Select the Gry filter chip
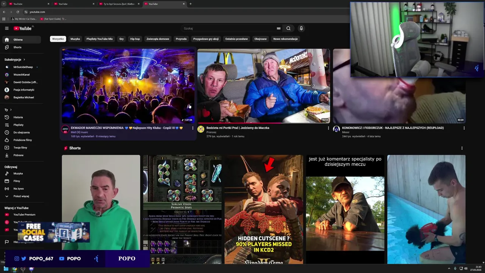This screenshot has height=273, width=485. point(122,39)
